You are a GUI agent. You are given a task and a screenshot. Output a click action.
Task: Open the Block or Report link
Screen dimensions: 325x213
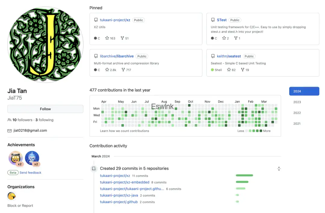click(x=20, y=206)
